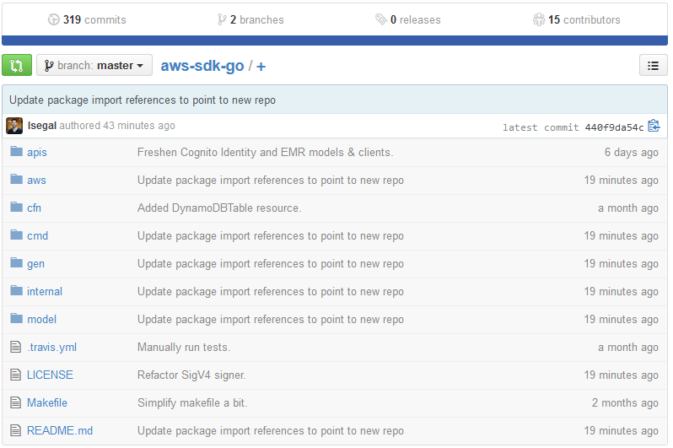Open commit message in the aws row
Screen dimensions: 673x448
coord(271,181)
